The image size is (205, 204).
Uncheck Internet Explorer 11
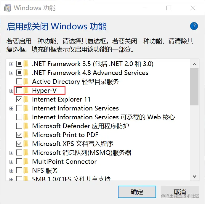tap(19, 99)
